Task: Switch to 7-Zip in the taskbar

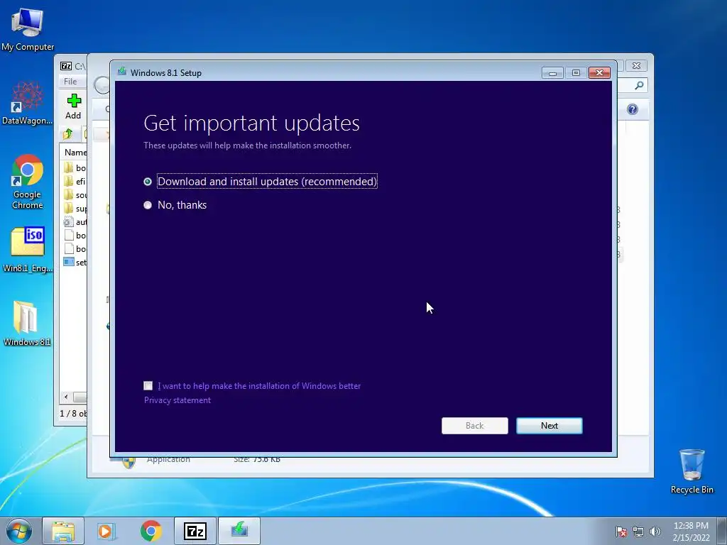Action: [x=195, y=531]
